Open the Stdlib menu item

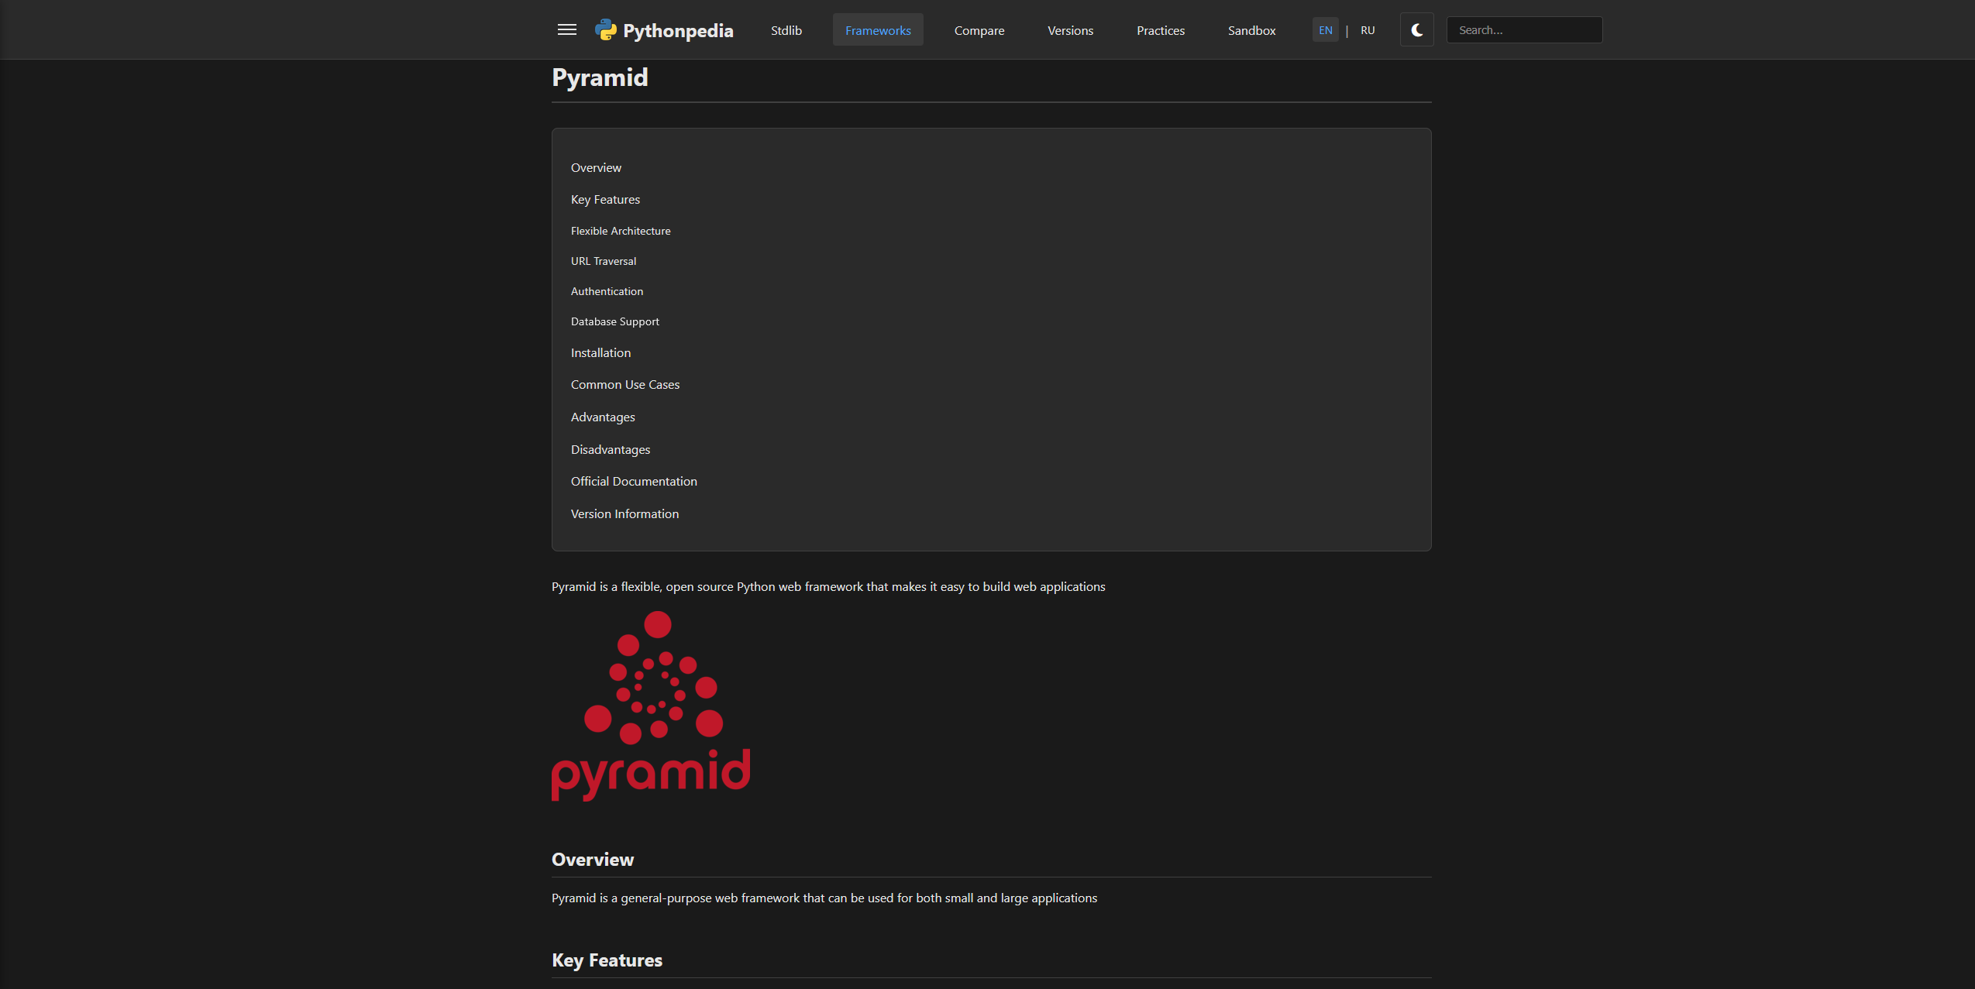click(x=786, y=30)
